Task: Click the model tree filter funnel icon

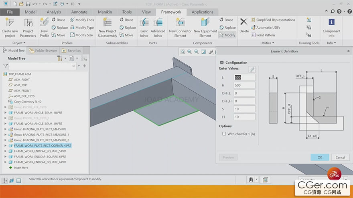Action: pos(5,66)
